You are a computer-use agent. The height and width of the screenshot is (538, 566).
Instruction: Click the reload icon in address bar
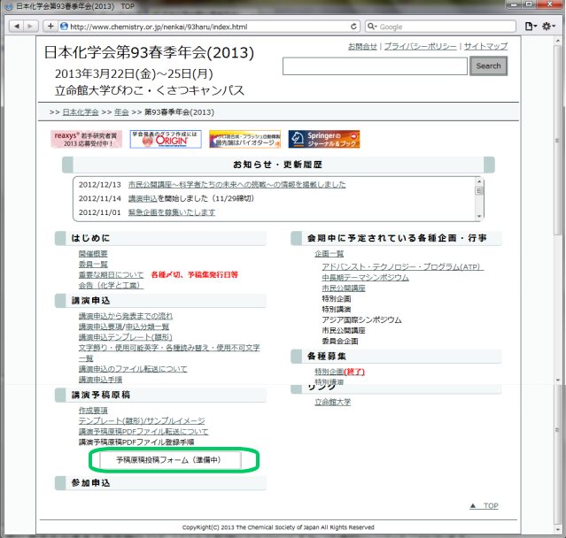tap(353, 27)
